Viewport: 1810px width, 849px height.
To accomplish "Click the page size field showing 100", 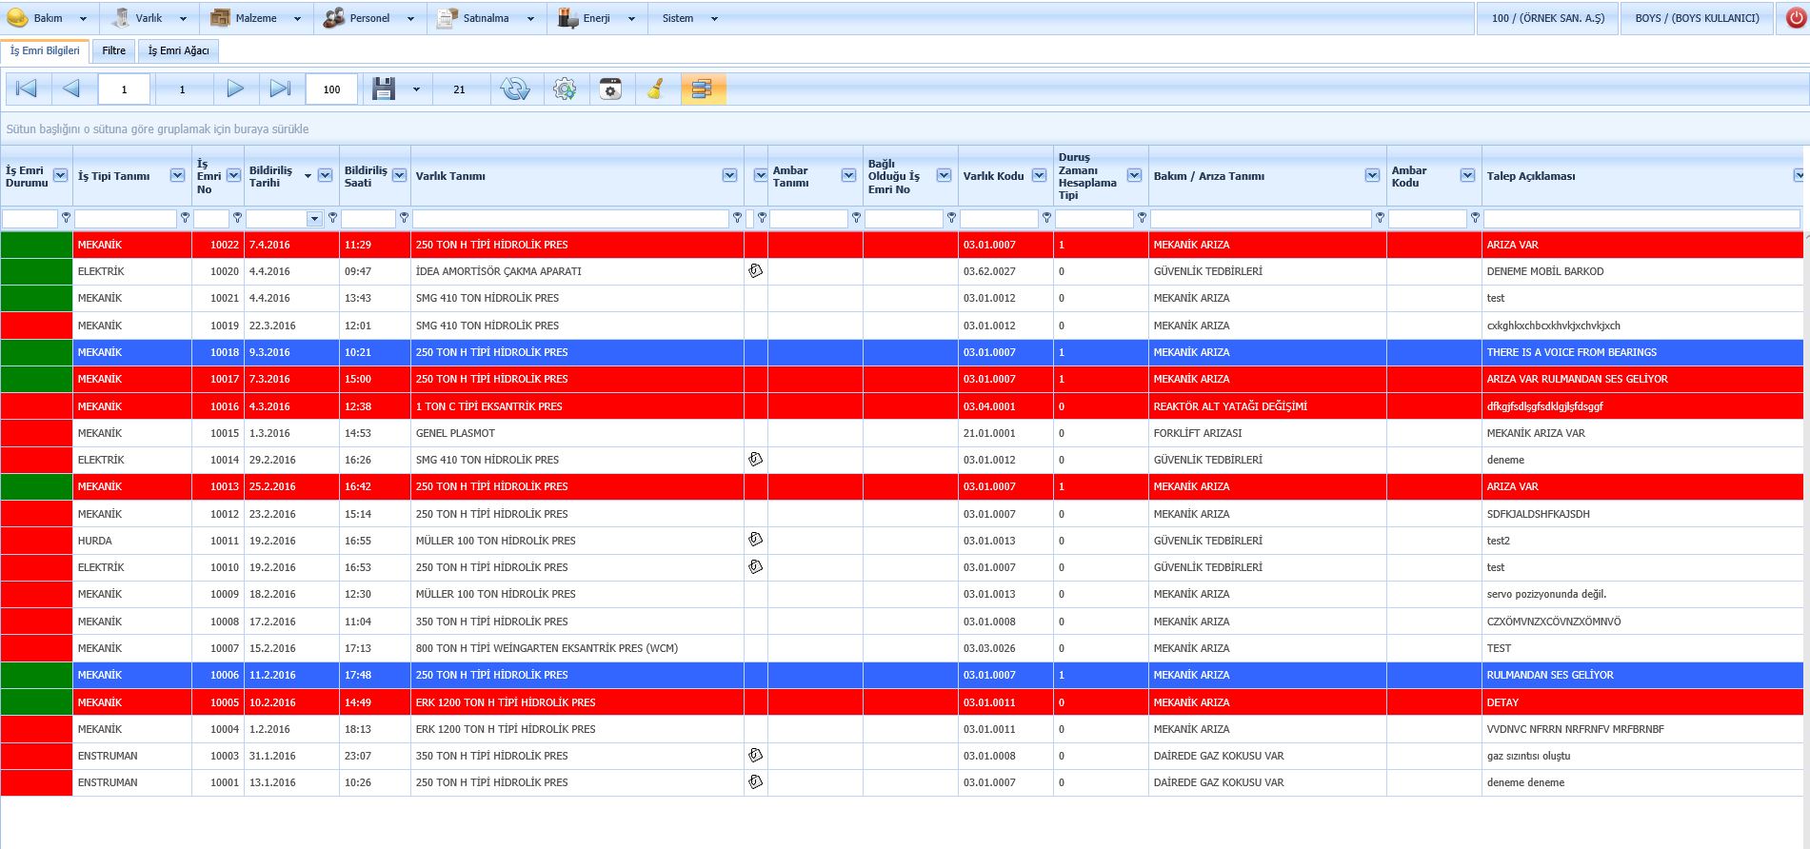I will [331, 89].
